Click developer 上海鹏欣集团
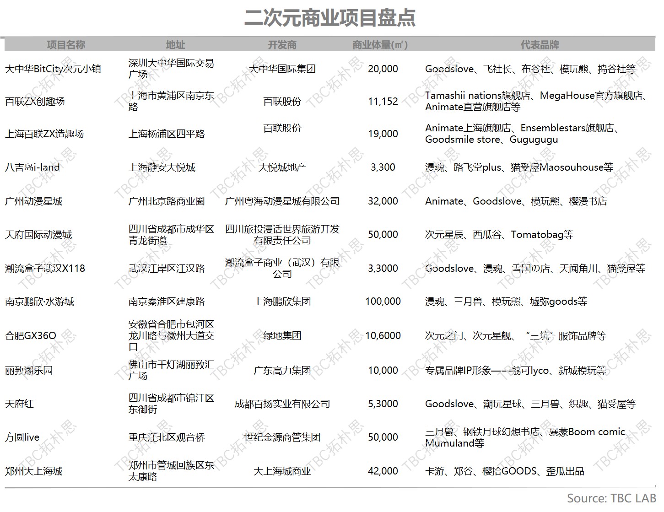This screenshot has width=664, height=512. click(x=282, y=302)
